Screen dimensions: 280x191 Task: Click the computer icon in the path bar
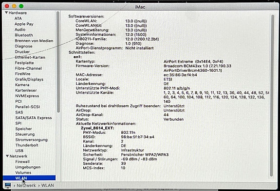(x=8, y=185)
